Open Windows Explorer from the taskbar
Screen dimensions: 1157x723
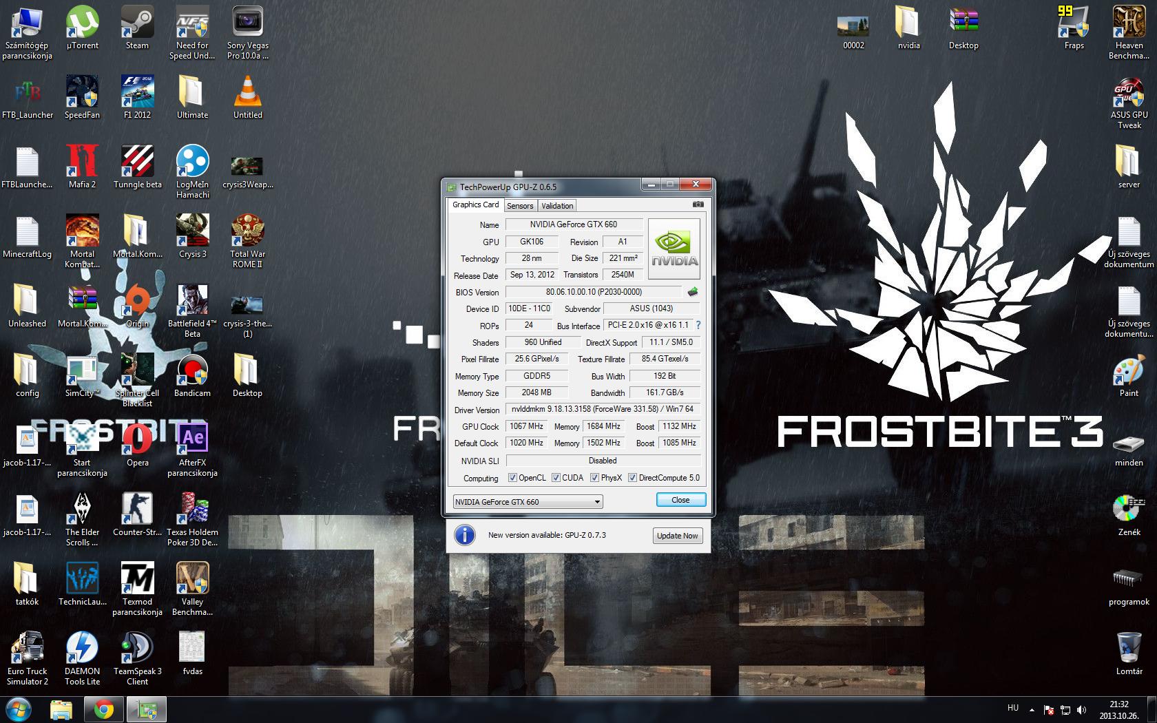(61, 709)
